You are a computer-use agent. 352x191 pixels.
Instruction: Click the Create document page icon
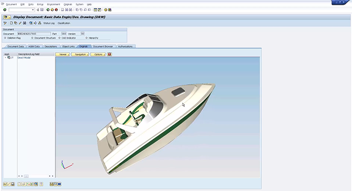[11, 23]
